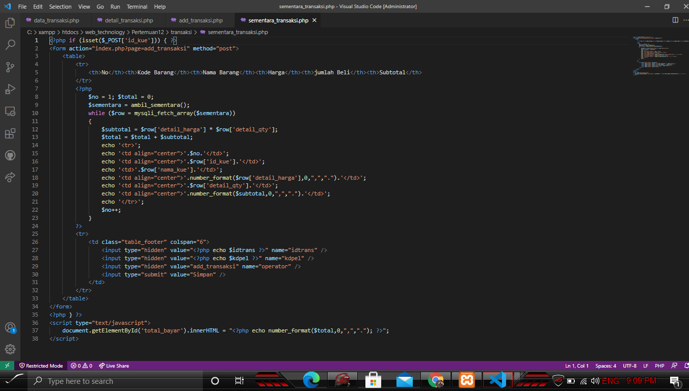Change language mode via PHP
689x391 pixels.
tap(659, 366)
